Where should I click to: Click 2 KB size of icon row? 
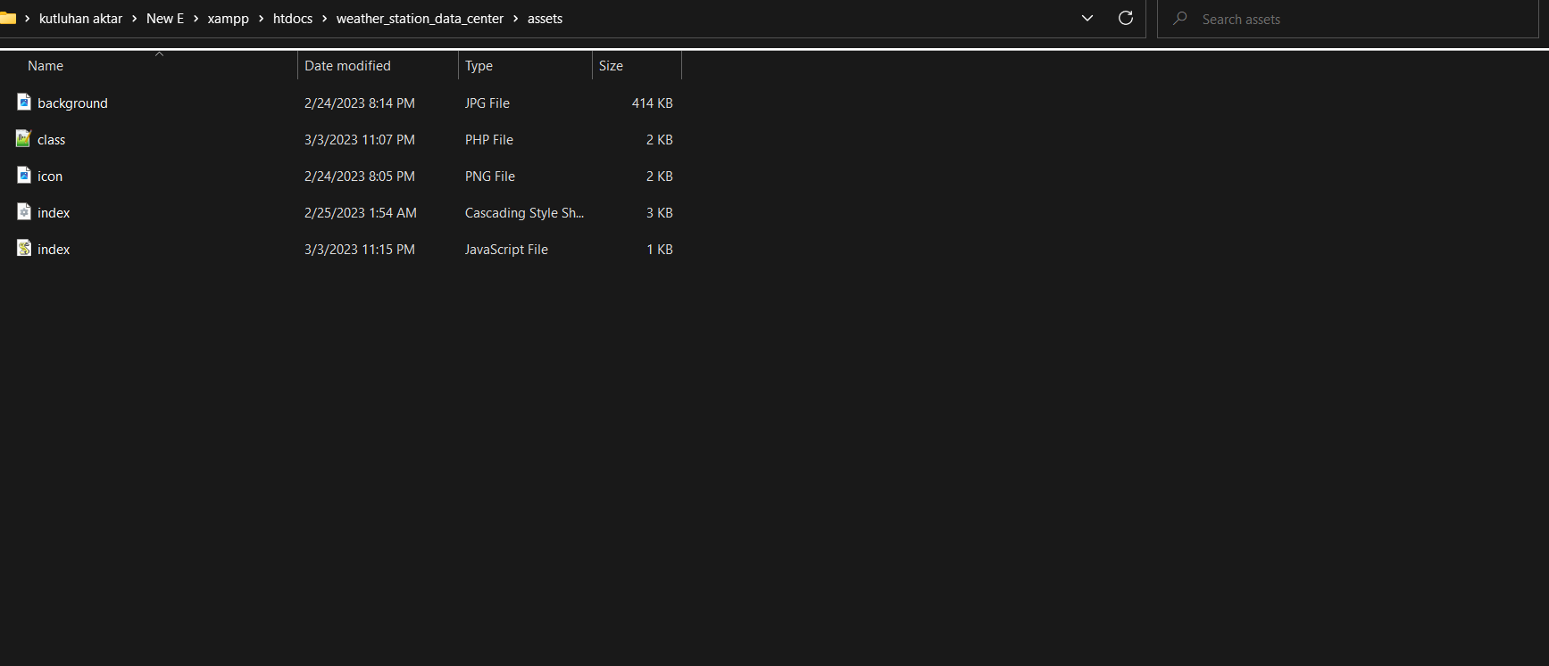(660, 177)
